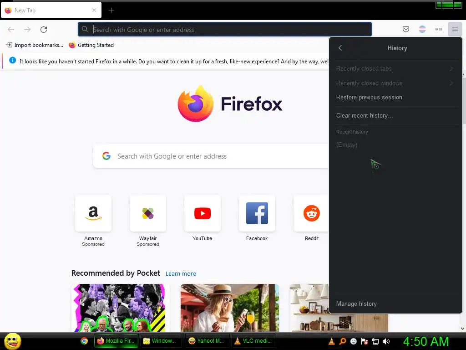Go forward one page

click(27, 30)
